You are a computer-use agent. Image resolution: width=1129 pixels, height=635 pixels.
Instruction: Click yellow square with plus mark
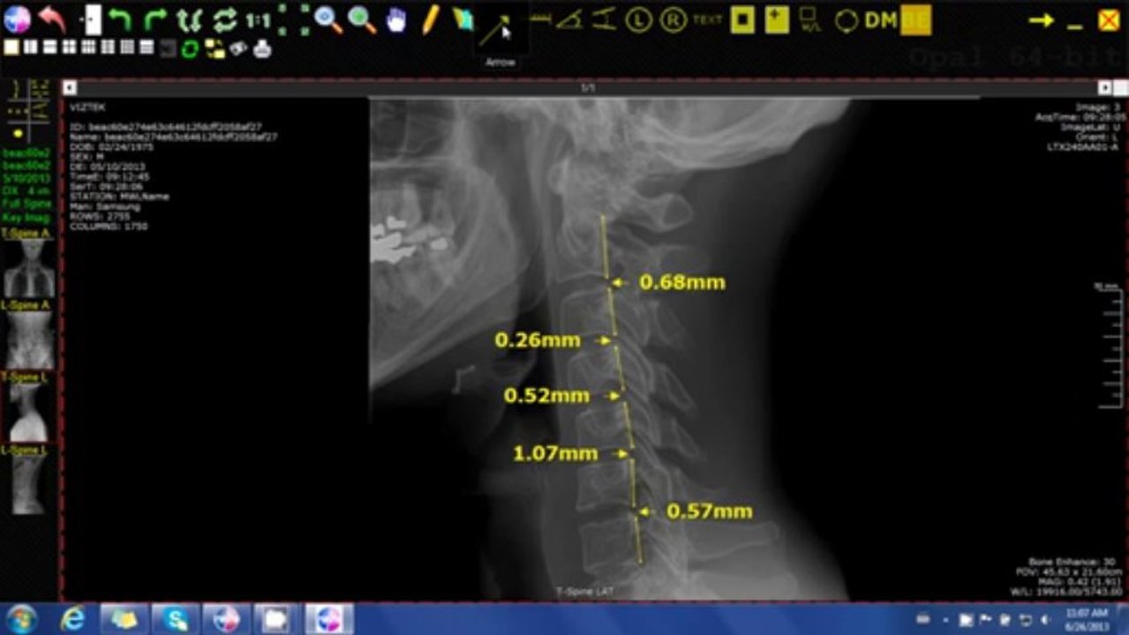click(x=777, y=19)
